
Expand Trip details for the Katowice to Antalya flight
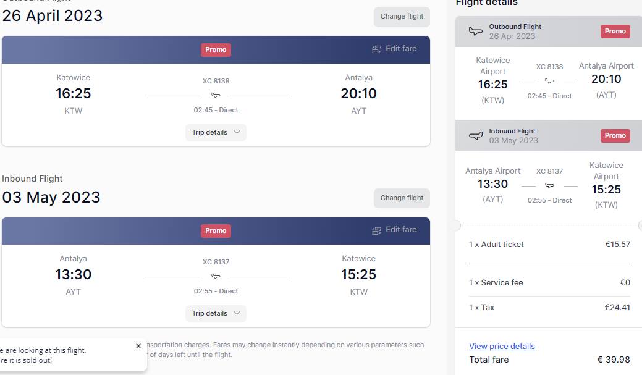coord(216,132)
